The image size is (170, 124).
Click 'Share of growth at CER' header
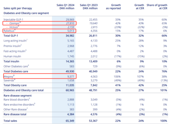[157, 7]
